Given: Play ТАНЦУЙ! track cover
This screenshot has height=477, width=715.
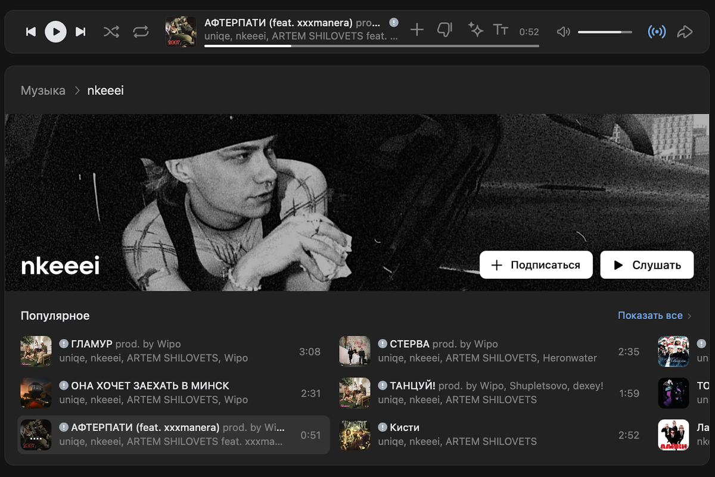Looking at the screenshot, I should coord(355,393).
